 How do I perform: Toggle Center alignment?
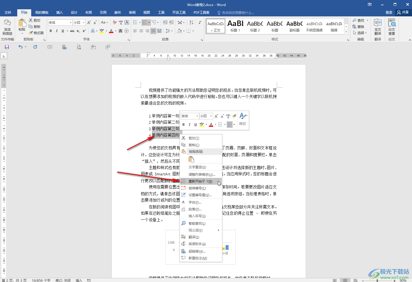pos(141,31)
